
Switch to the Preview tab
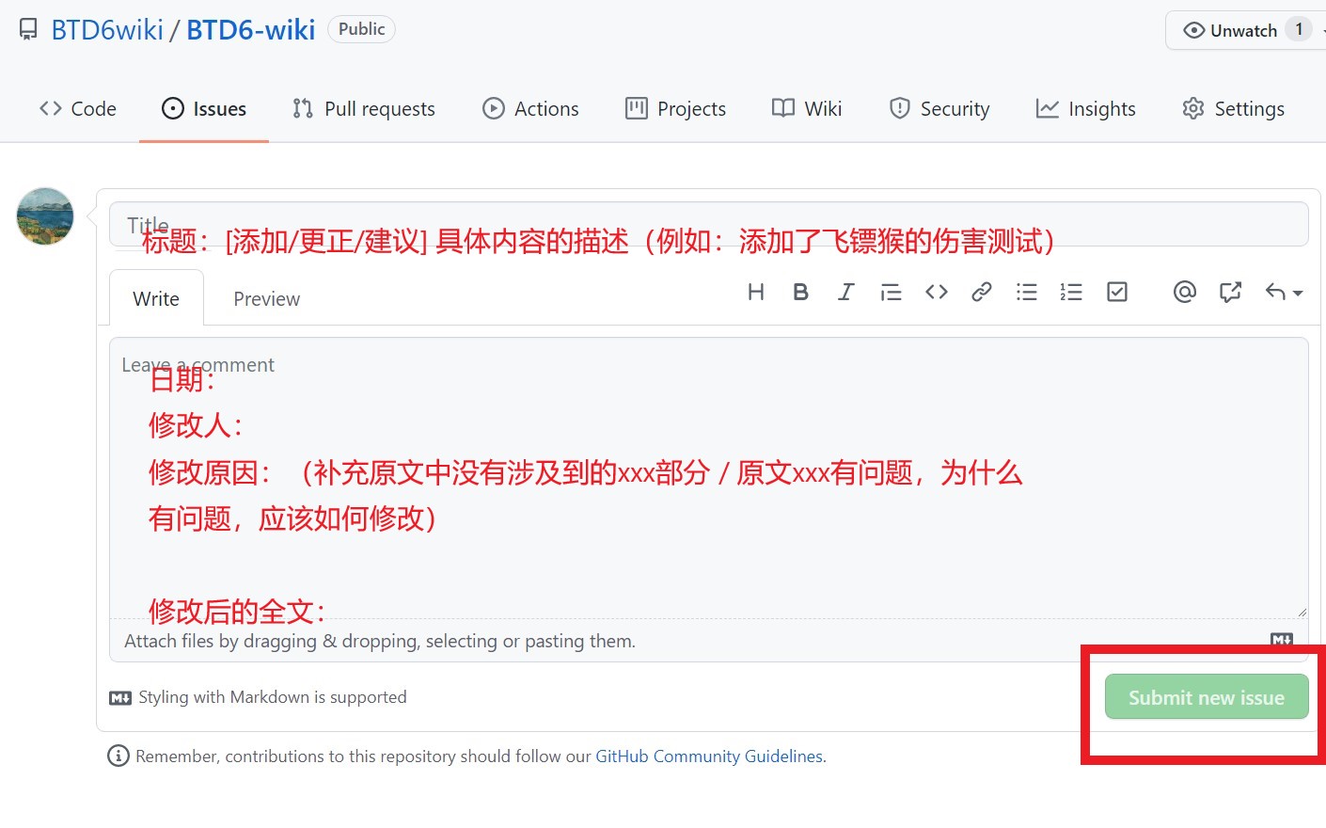pyautogui.click(x=266, y=298)
